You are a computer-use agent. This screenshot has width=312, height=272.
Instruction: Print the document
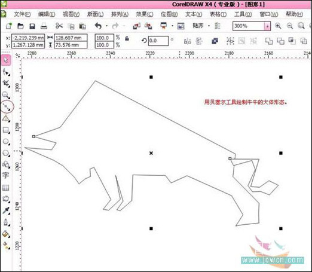point(44,26)
